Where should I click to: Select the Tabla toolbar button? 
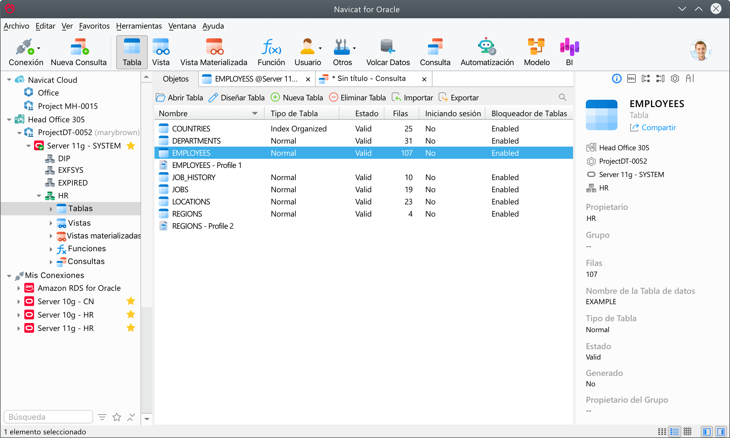(x=132, y=52)
